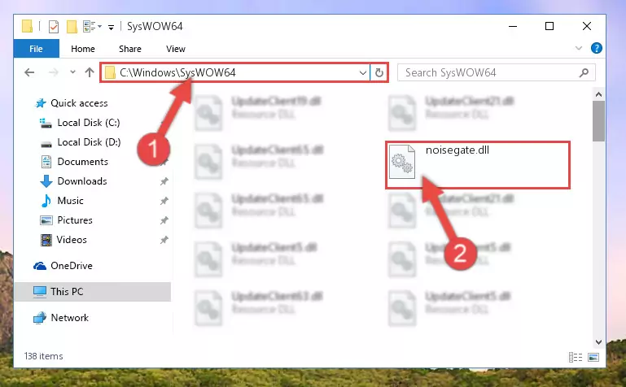Click the Back navigation arrow
626x387 pixels.
29,72
